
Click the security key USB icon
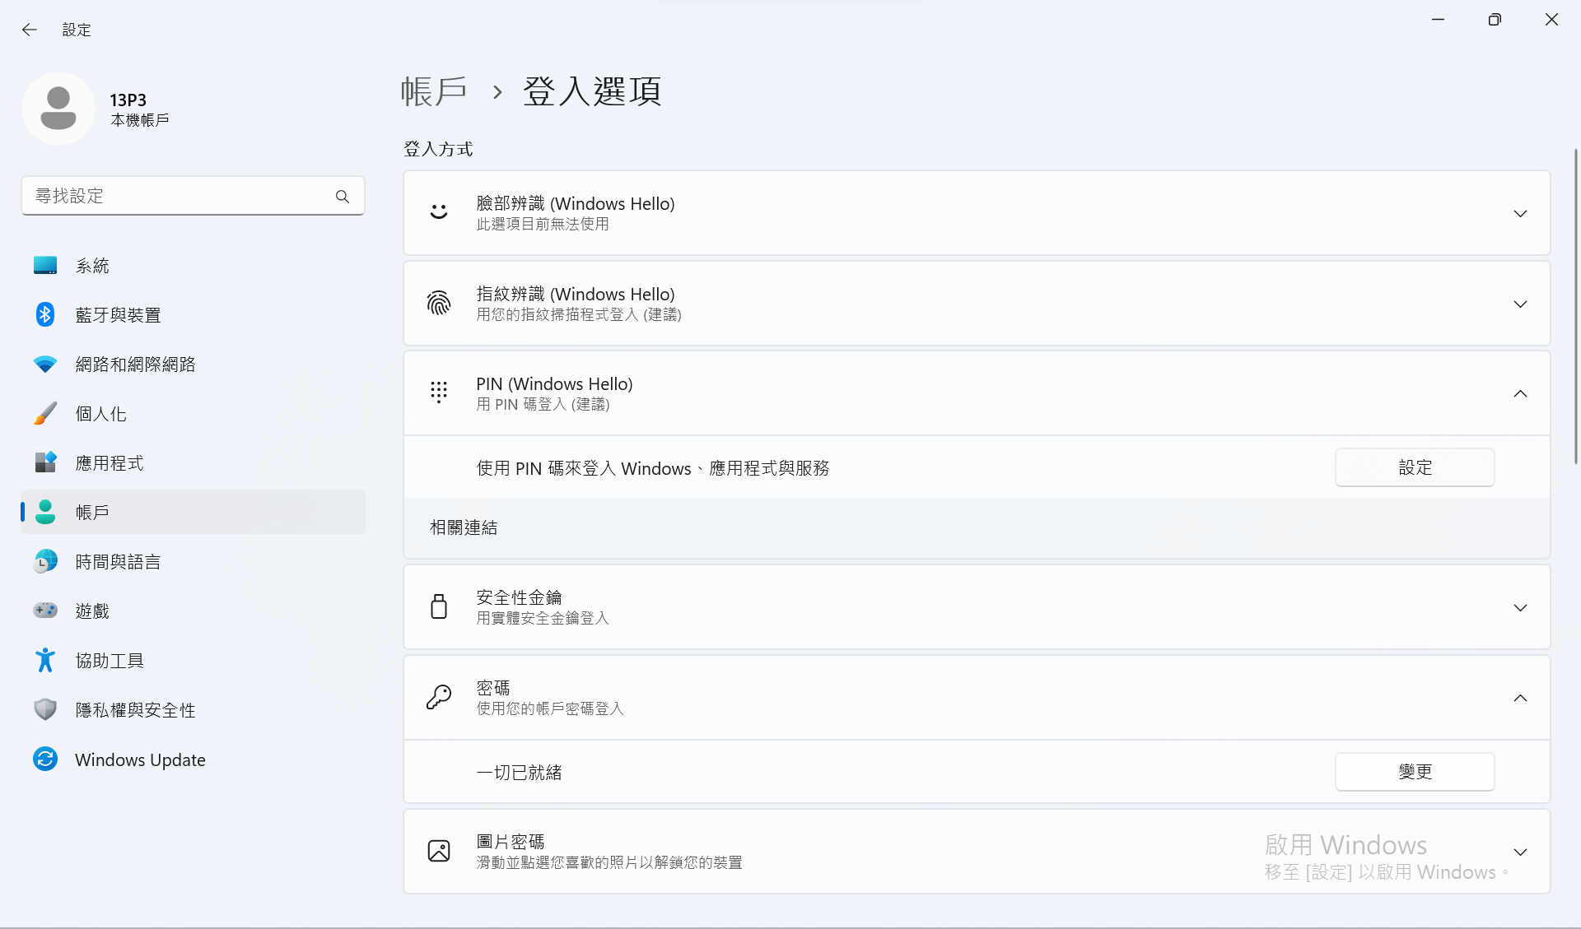coord(439,607)
